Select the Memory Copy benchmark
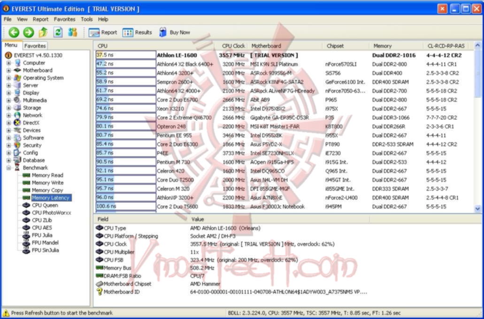 click(x=47, y=190)
